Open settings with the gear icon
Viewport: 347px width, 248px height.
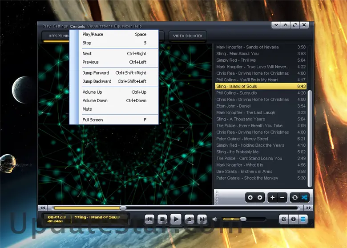(284, 219)
